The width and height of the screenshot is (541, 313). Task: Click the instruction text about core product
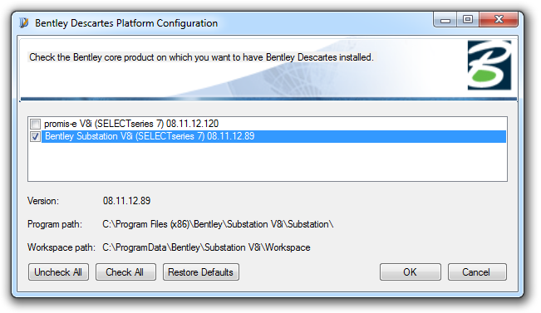[201, 57]
